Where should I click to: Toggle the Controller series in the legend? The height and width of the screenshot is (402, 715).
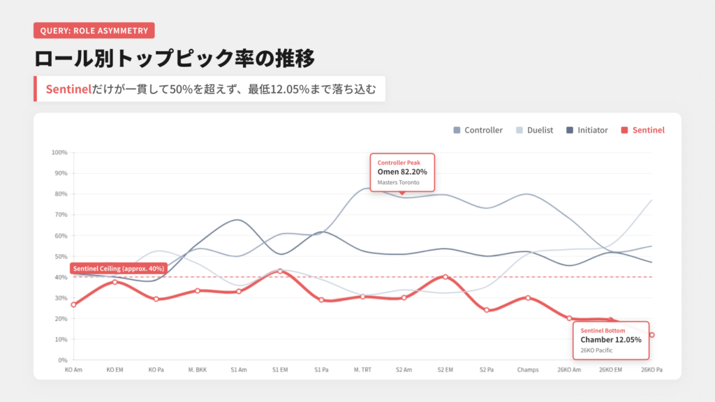(478, 130)
